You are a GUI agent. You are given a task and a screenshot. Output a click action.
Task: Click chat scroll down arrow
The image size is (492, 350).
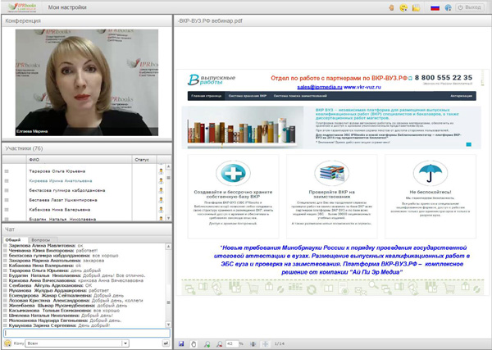[x=168, y=325]
